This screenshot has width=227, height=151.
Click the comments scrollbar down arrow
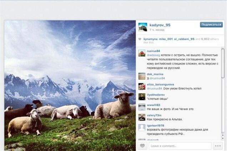(223, 138)
